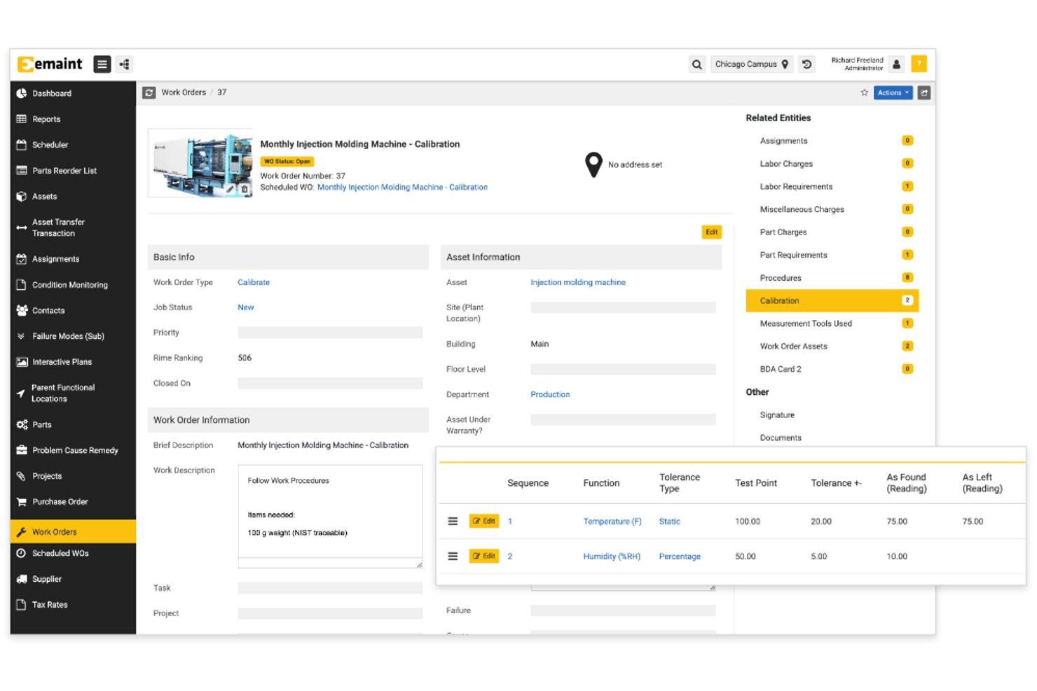Image resolution: width=1037 pixels, height=691 pixels.
Task: Click the history clock icon in header
Action: click(x=807, y=64)
